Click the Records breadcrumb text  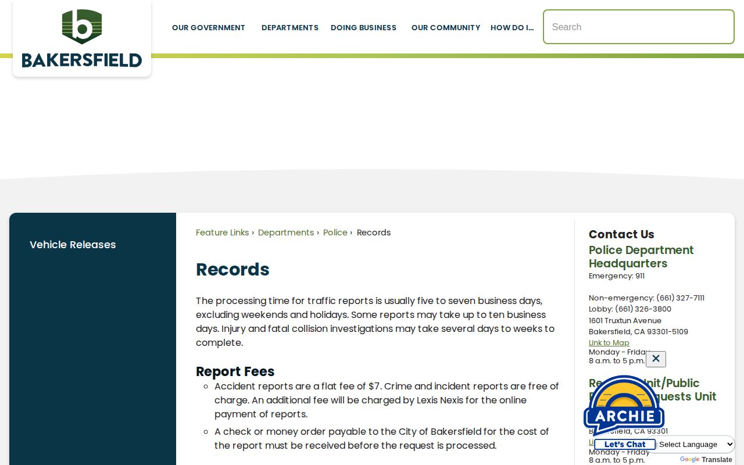coord(374,233)
